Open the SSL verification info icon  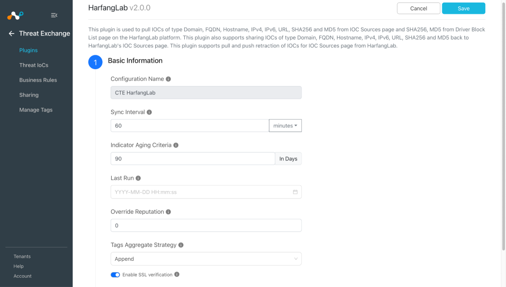point(177,275)
